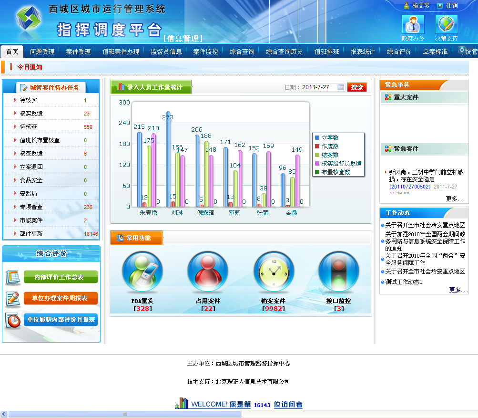Open the 值班案件办理 menu
Screen dimensions: 478x418
[x=121, y=52]
